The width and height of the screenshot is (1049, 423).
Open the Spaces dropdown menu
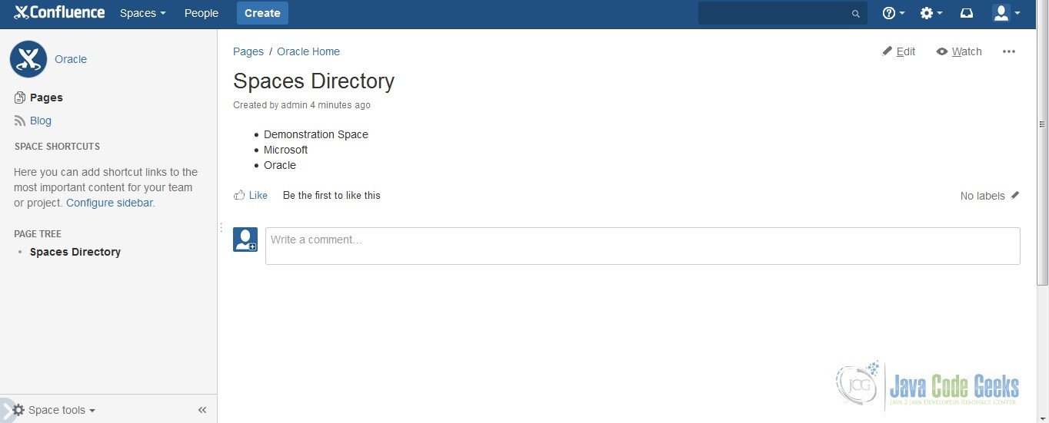pyautogui.click(x=143, y=13)
